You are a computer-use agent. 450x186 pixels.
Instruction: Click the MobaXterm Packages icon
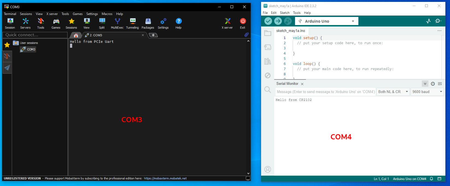coord(148,23)
